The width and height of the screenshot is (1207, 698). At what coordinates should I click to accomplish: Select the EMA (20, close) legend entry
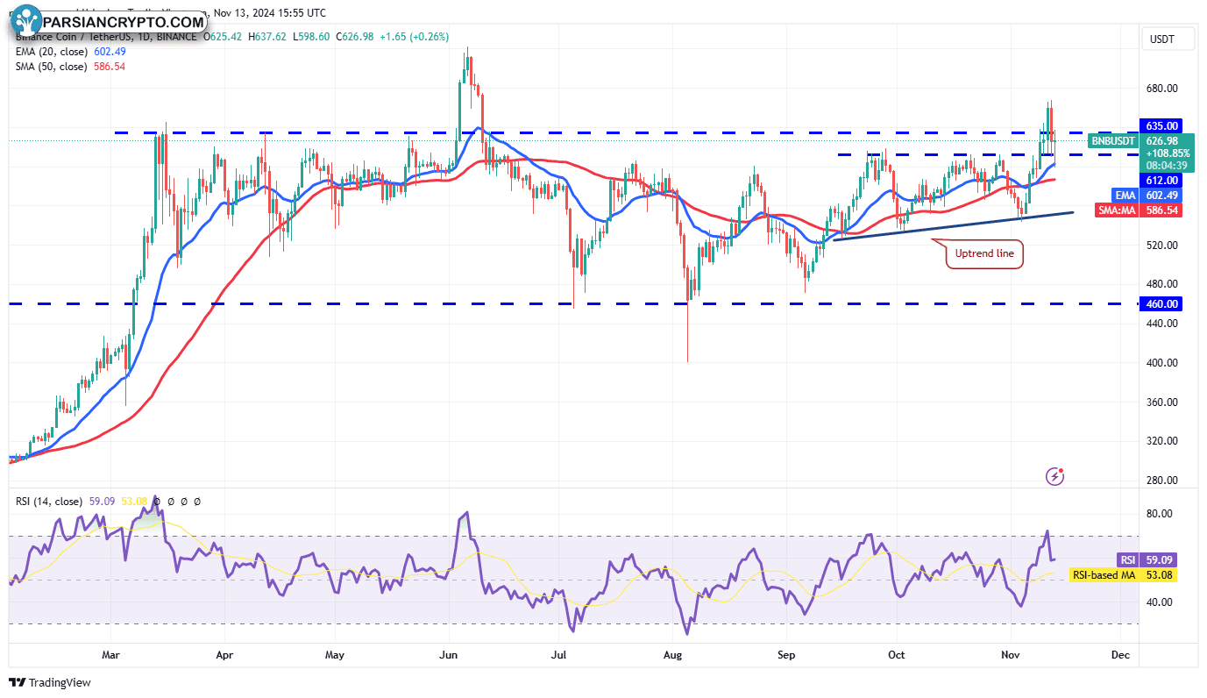tap(51, 52)
